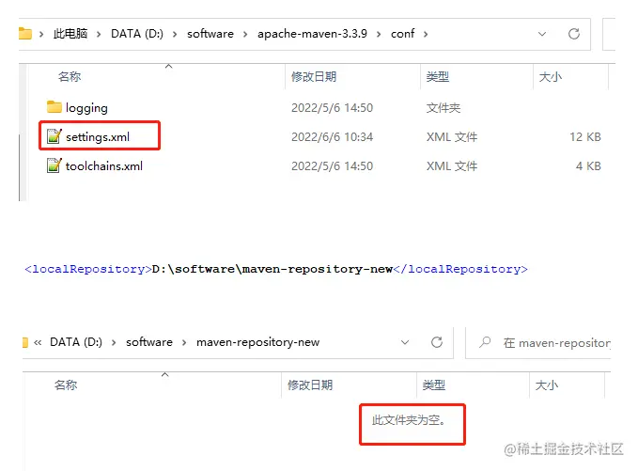
Task: Navigate to DATA (D:) in conf address bar
Action: click(137, 34)
